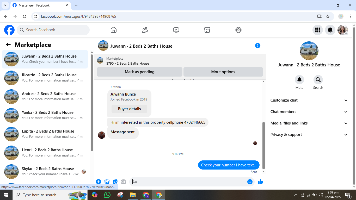
Task: Search in conversation using magnifier icon
Action: pos(318,80)
